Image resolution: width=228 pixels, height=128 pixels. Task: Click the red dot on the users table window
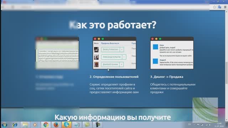pos(95,39)
